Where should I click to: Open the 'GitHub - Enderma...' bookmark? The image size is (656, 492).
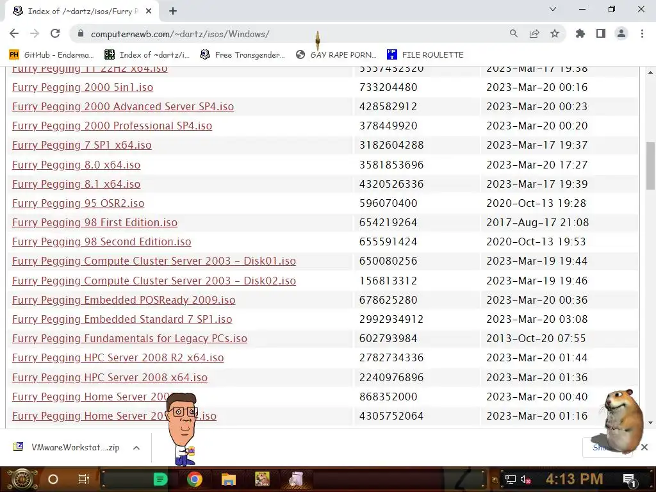[x=51, y=55]
